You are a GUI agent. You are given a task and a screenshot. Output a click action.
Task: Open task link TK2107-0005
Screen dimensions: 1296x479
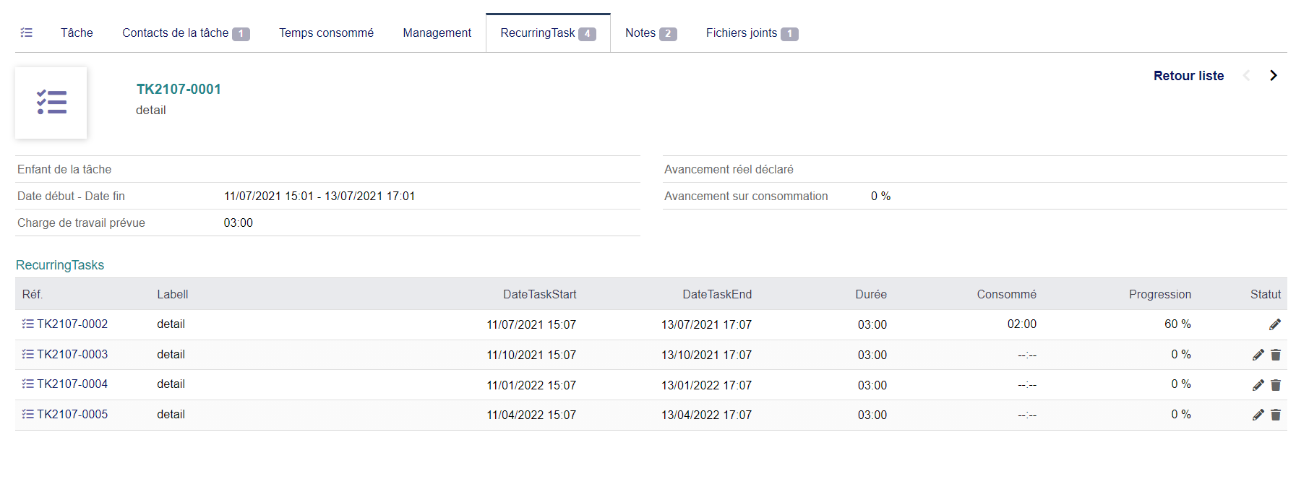(72, 414)
